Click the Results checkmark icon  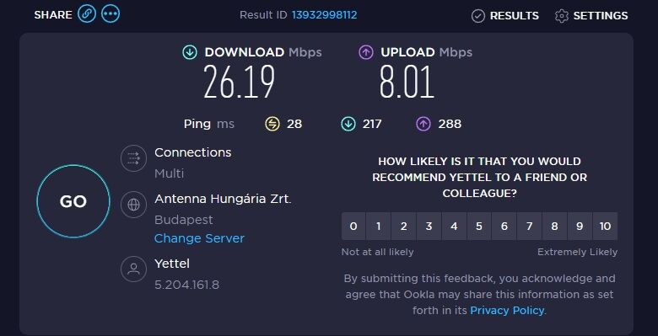[478, 16]
